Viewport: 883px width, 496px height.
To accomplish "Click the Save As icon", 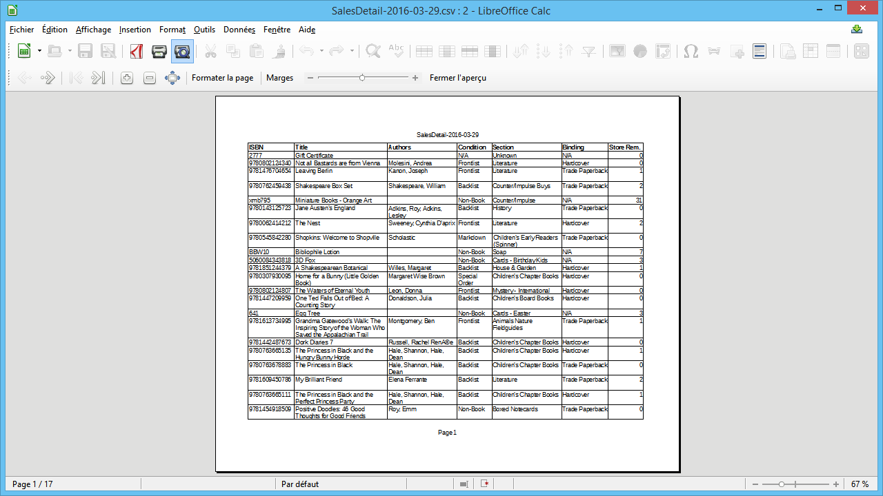I will point(108,51).
